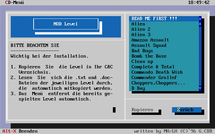Viewport: 215px width, 134px height.
Task: Click the Zurück button
Action: click(x=186, y=110)
